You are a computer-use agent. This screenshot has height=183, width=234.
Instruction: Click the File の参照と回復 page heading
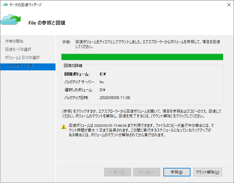click(x=47, y=23)
